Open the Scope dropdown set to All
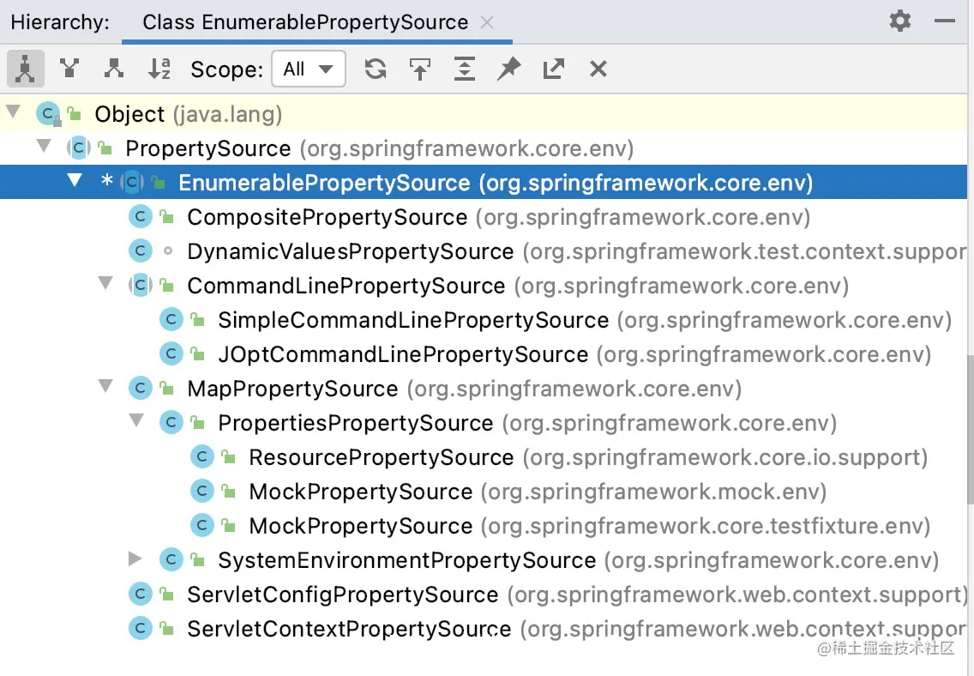 click(x=309, y=69)
